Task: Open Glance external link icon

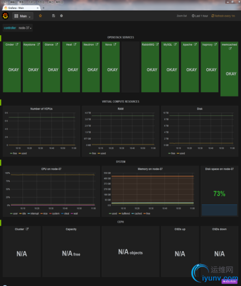Action: click(x=56, y=44)
